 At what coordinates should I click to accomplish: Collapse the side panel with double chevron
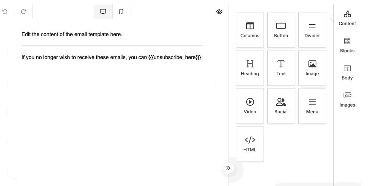(x=228, y=168)
